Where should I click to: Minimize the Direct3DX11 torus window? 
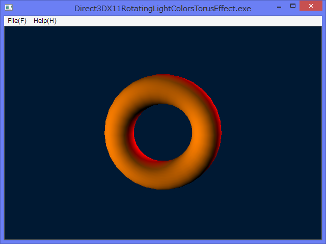coord(279,6)
